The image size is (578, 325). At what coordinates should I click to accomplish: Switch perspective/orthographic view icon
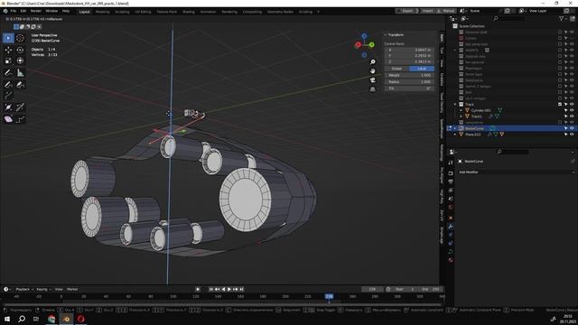coord(373,89)
